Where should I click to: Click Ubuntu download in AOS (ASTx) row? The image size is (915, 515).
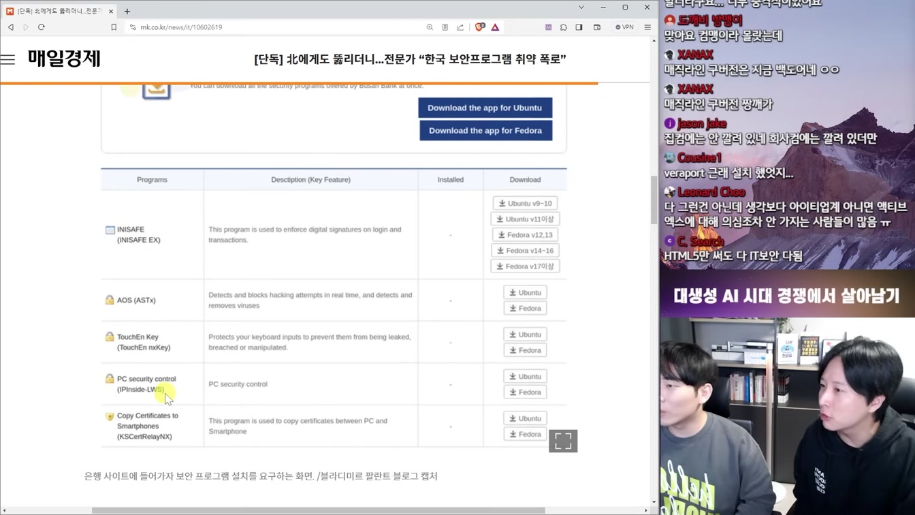525,292
